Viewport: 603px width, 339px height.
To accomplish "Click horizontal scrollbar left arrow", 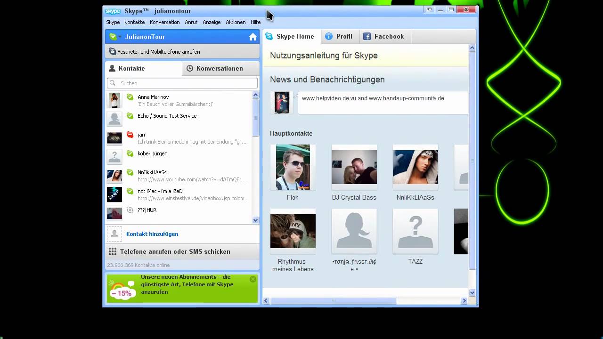I will pos(266,300).
